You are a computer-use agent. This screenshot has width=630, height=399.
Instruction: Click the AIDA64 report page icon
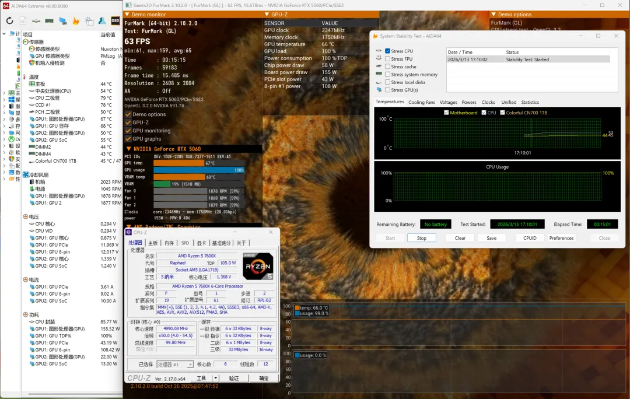click(x=23, y=21)
